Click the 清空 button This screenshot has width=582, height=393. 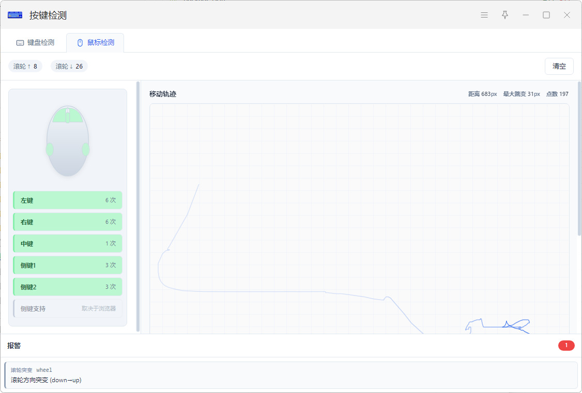point(559,67)
